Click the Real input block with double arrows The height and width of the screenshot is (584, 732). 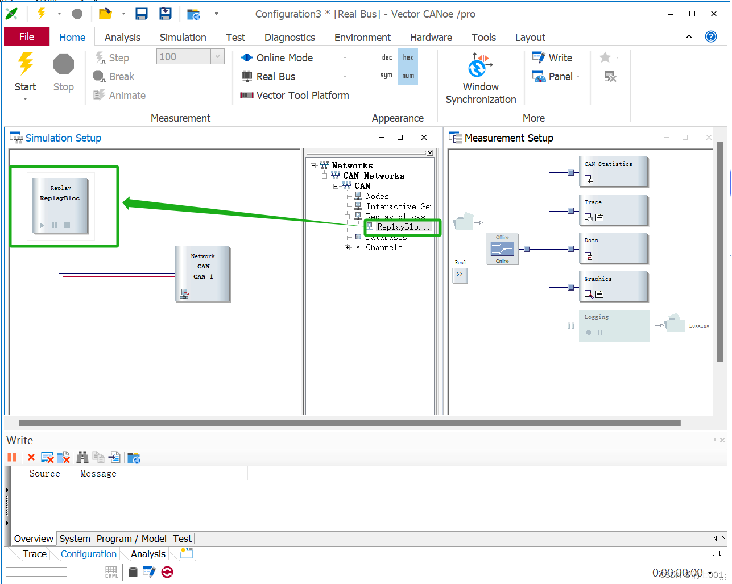point(460,275)
